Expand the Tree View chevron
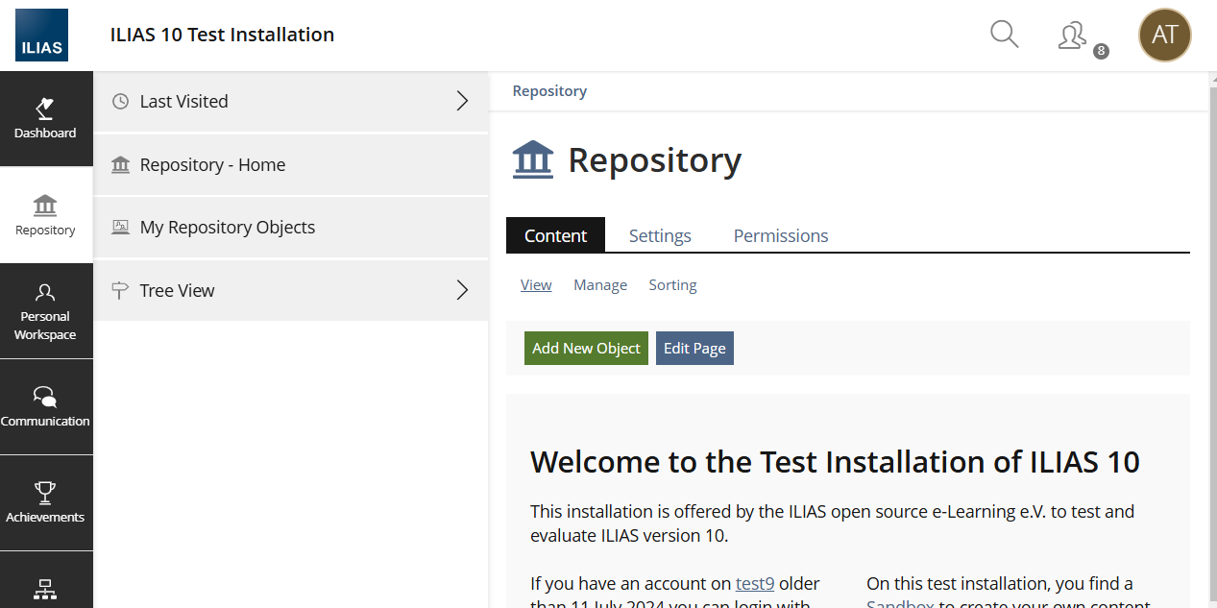 (x=462, y=290)
